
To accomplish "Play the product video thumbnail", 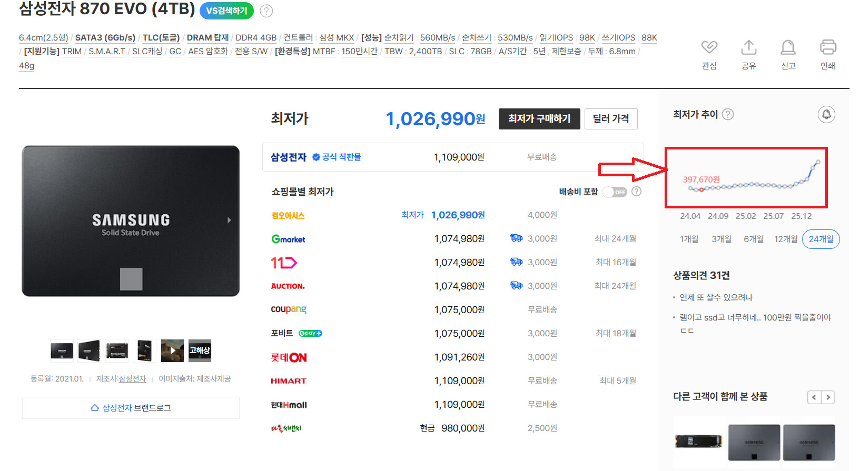I will point(172,351).
